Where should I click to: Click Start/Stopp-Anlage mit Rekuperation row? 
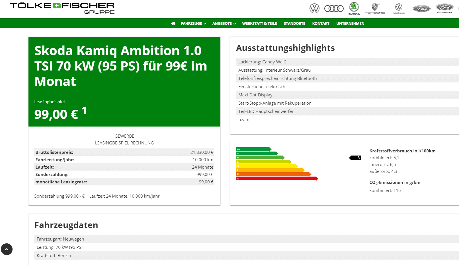pyautogui.click(x=347, y=103)
